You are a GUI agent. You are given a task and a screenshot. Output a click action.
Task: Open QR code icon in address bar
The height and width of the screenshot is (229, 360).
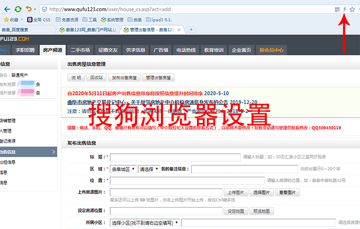(x=337, y=9)
